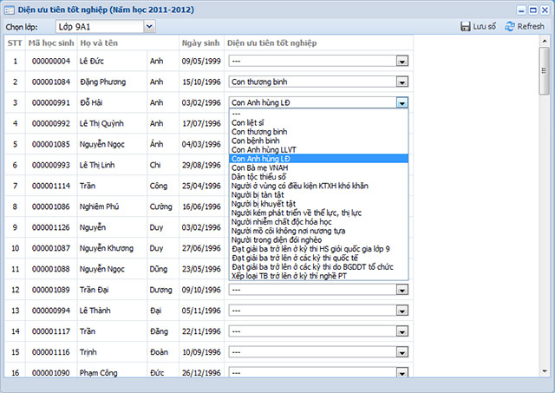The image size is (555, 393).
Task: Click the Lưu sổ save icon
Action: tap(466, 26)
